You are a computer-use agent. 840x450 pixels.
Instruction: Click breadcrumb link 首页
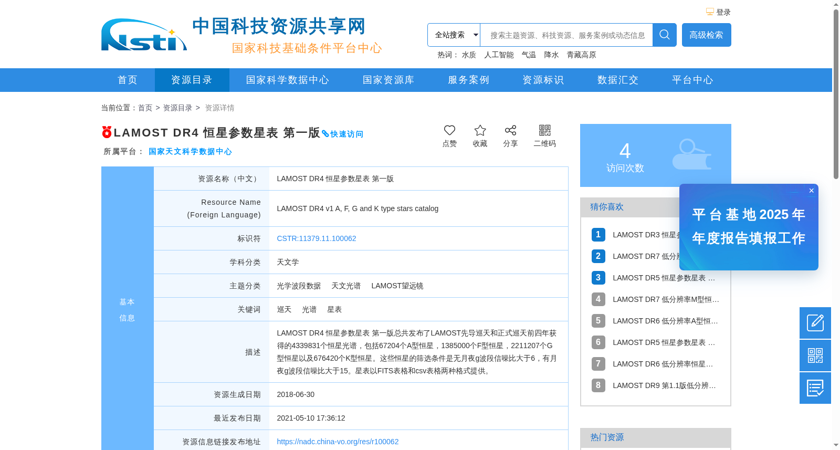(x=145, y=108)
